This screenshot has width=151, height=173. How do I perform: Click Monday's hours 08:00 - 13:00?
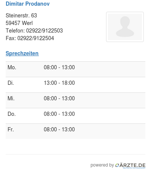[x=59, y=67]
